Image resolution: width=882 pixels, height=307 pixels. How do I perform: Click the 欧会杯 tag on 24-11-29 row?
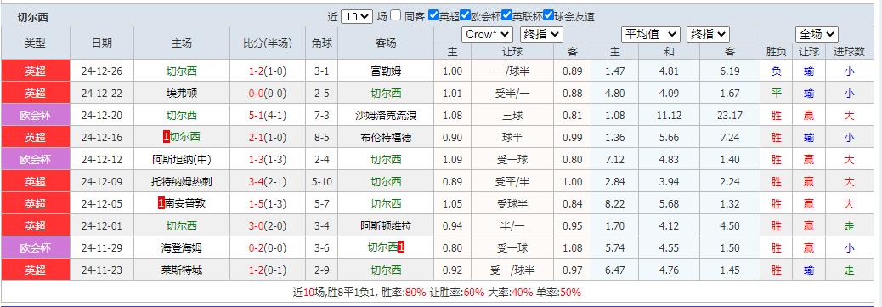[x=36, y=247]
